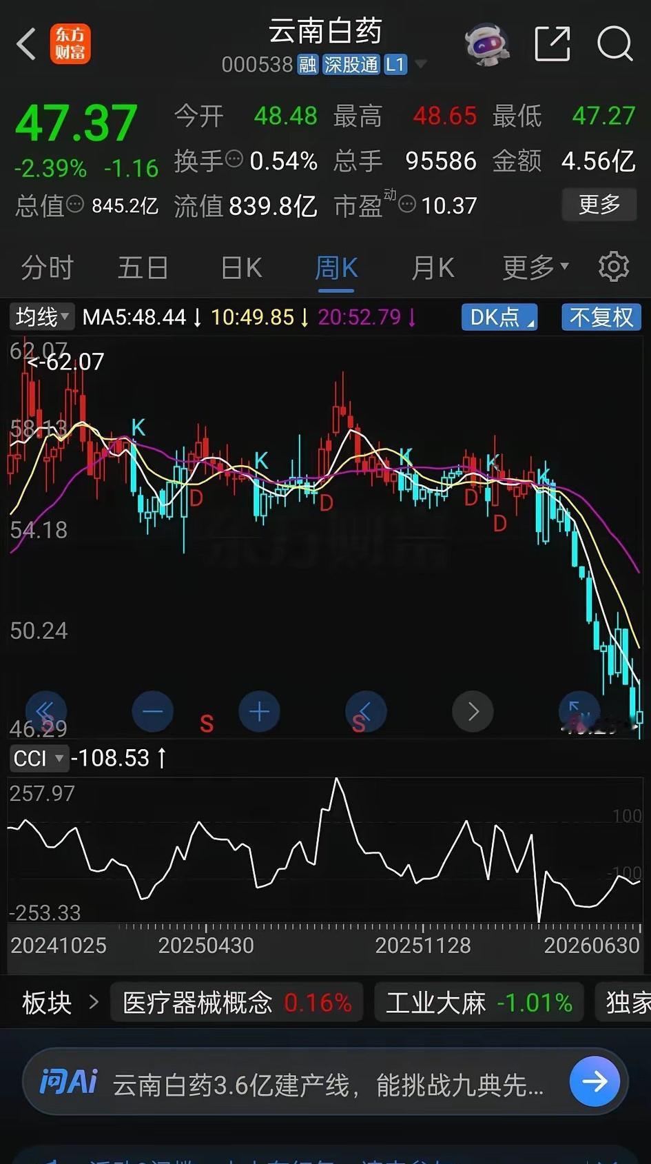Tap the 今开 48.48 value
Viewport: 651px width, 1164px height.
click(285, 116)
